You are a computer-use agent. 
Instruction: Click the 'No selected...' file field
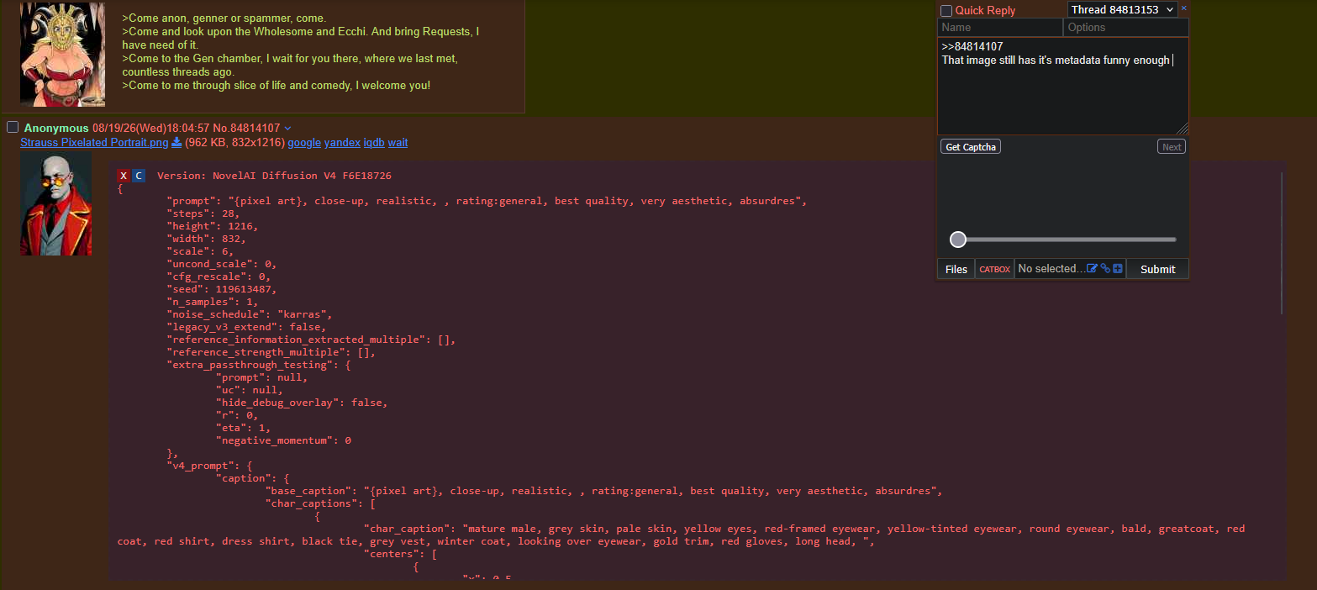pyautogui.click(x=1050, y=269)
